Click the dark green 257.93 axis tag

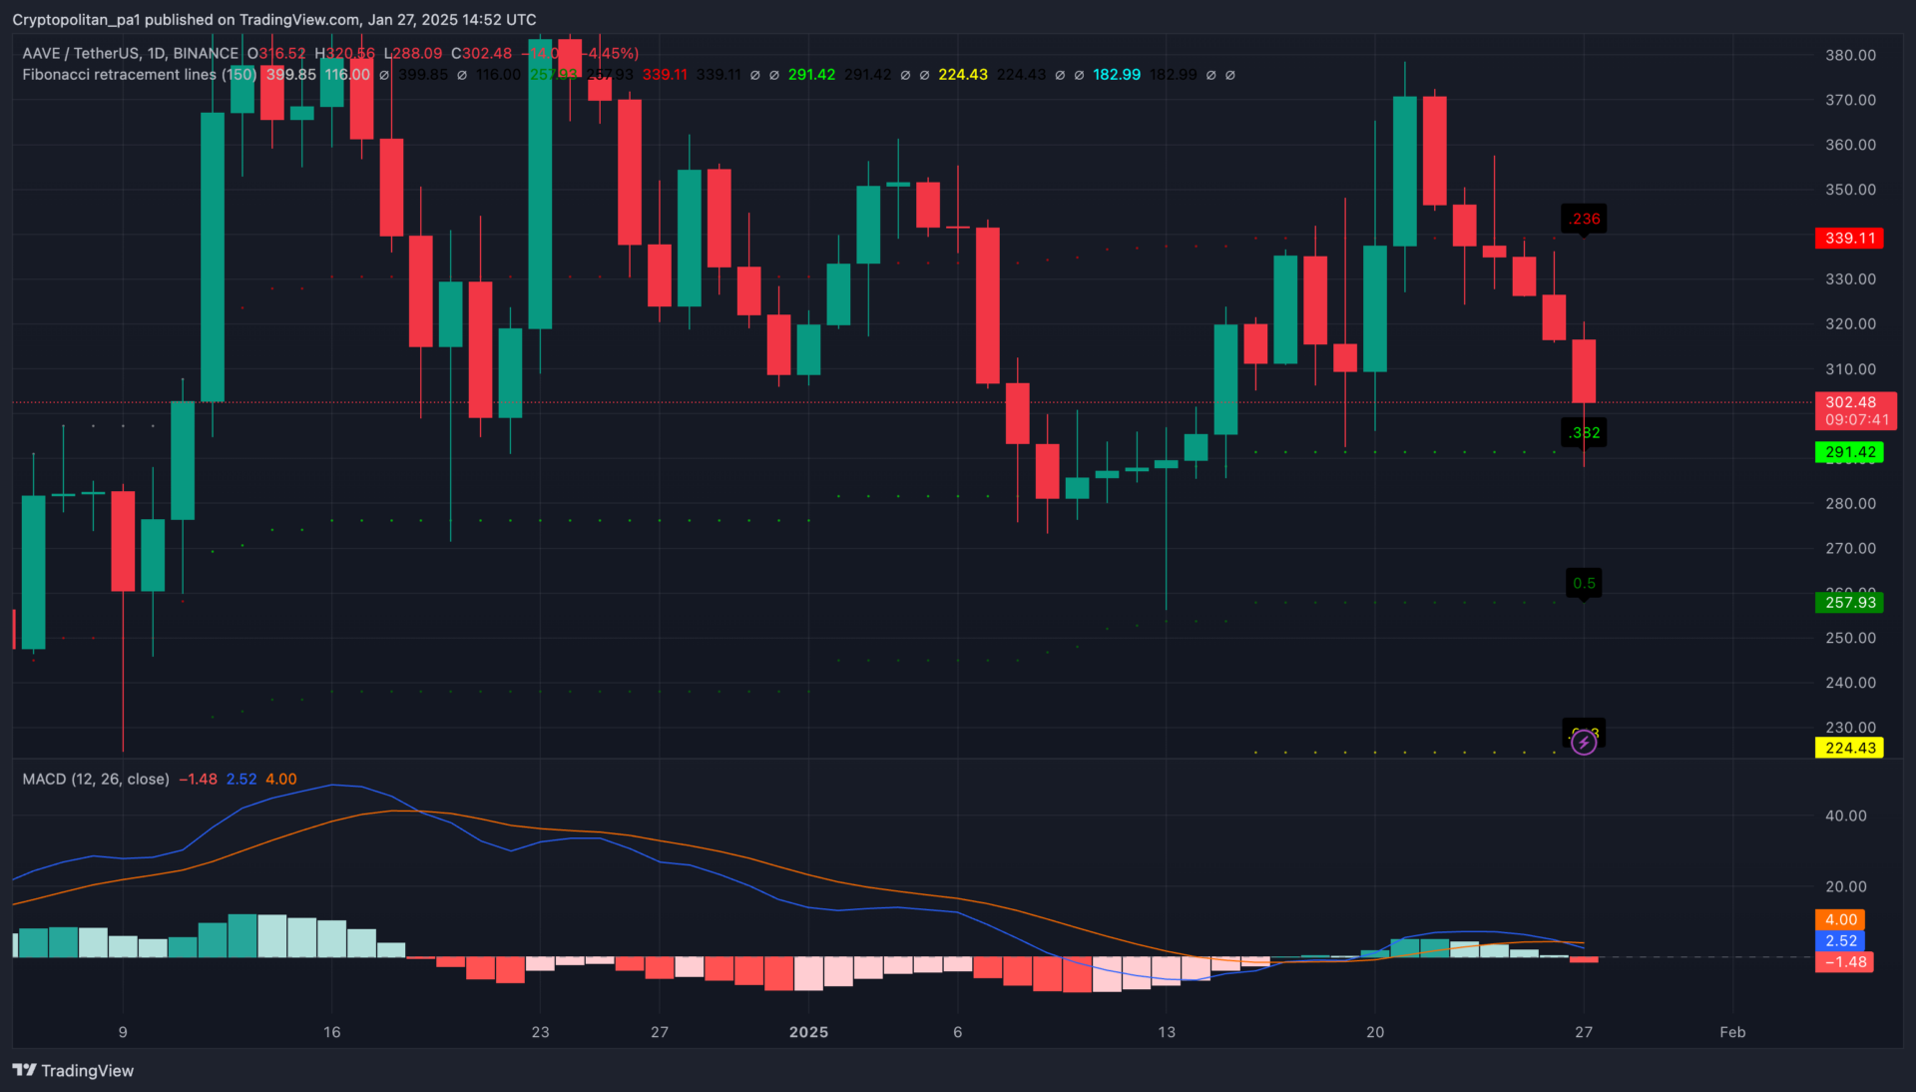(1849, 602)
